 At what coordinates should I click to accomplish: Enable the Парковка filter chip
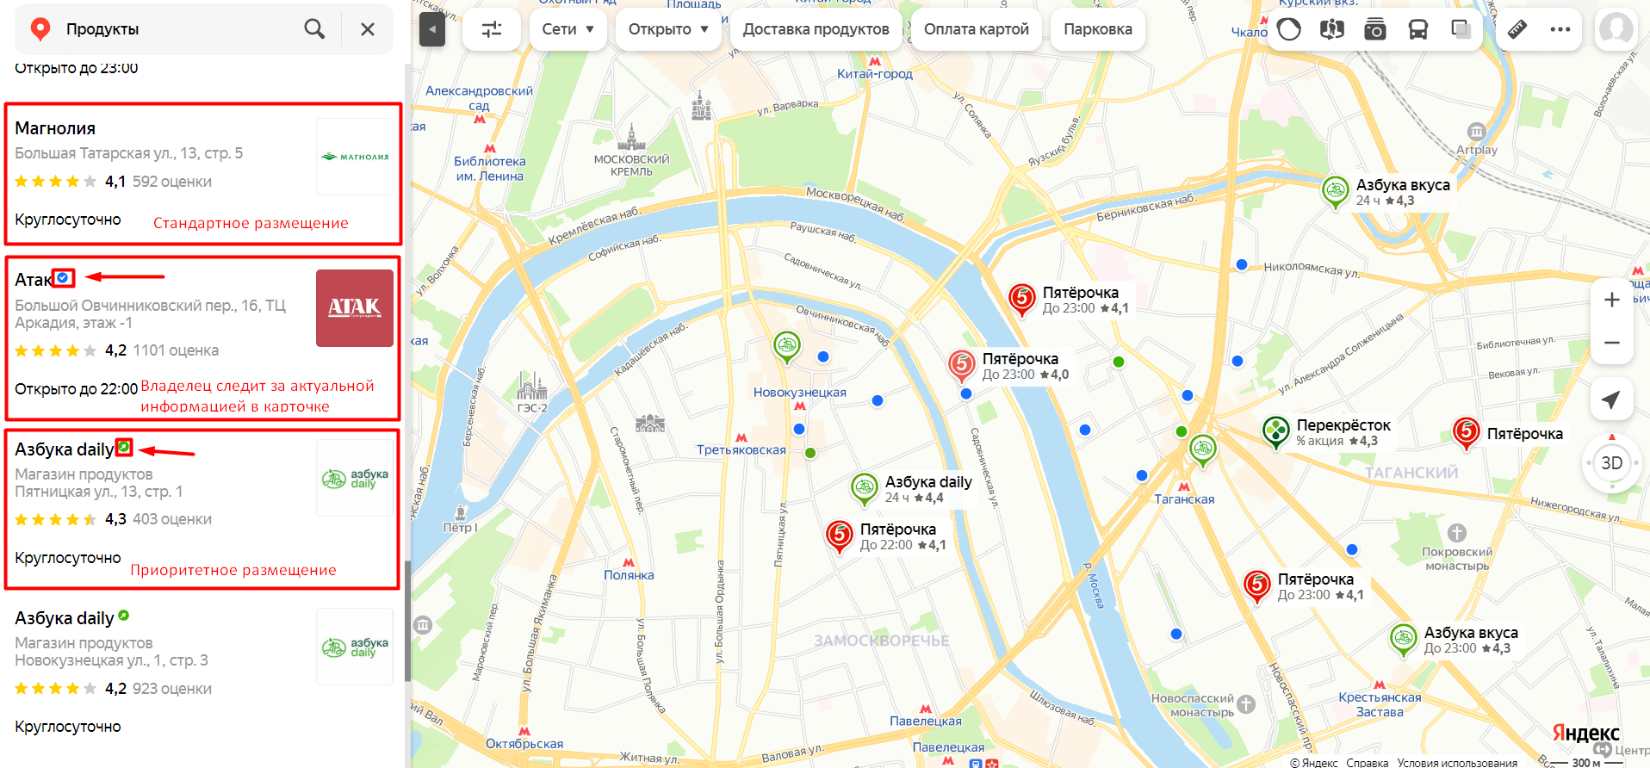(x=1098, y=29)
